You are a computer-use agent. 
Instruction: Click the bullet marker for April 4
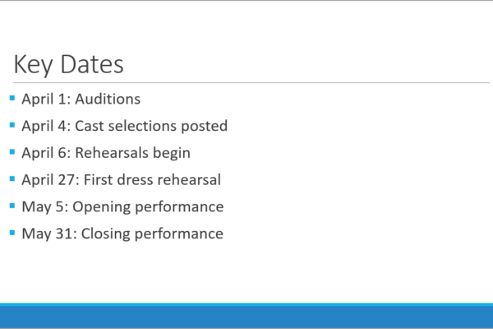(x=12, y=125)
